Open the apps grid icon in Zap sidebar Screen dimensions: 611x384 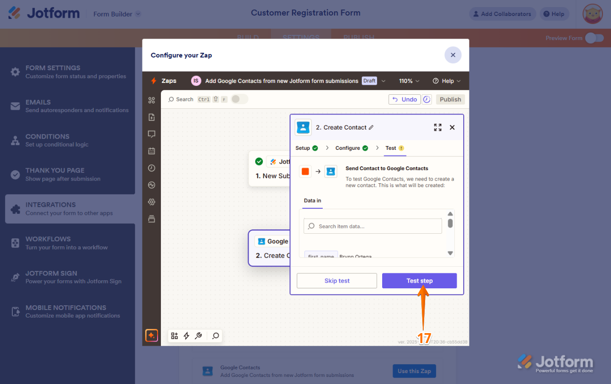coord(151,100)
